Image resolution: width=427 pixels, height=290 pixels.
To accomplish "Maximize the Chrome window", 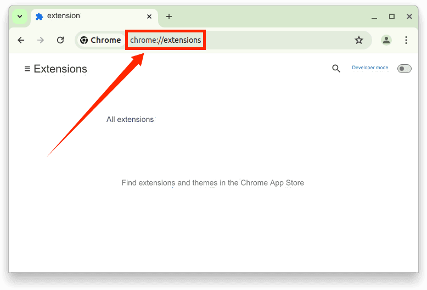I will click(x=392, y=16).
